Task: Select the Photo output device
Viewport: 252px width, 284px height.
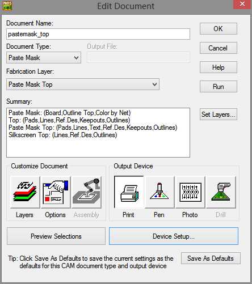Action: (x=190, y=192)
